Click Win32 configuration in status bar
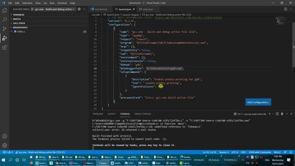Image resolution: width=295 pixels, height=166 pixels. [277, 152]
